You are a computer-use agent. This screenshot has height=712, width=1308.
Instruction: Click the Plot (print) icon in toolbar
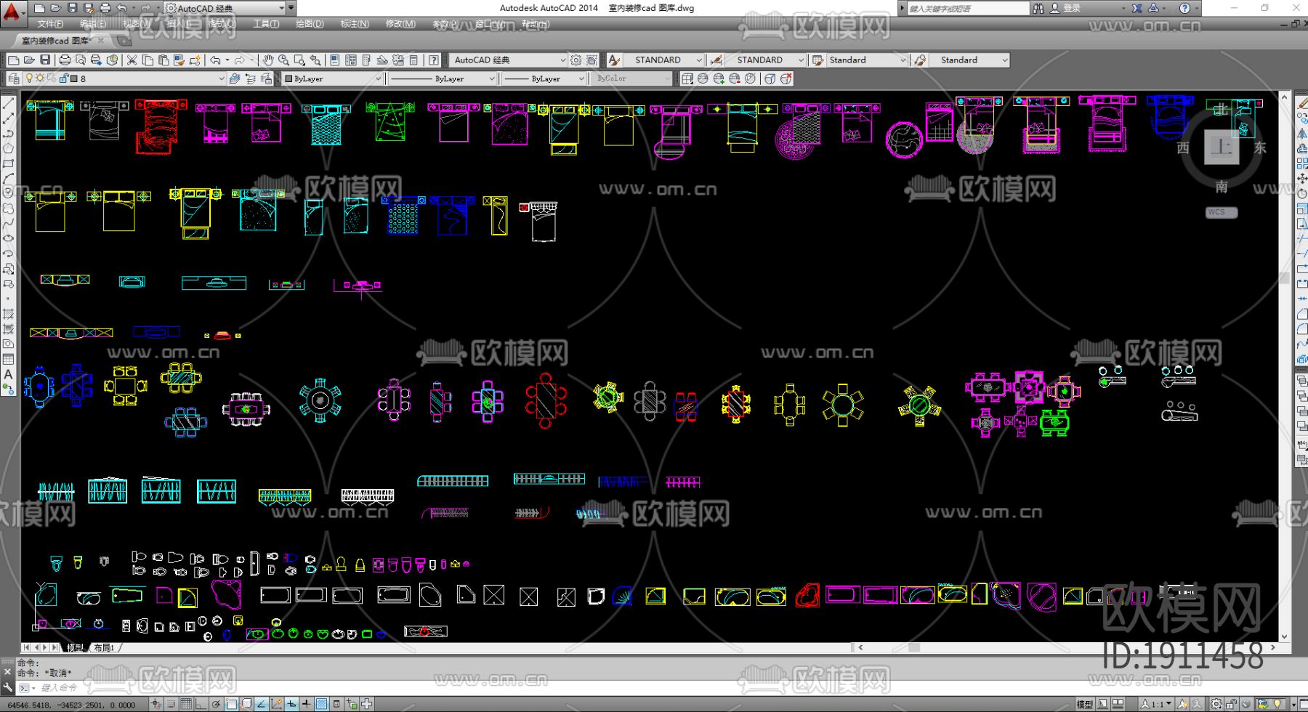pyautogui.click(x=65, y=60)
